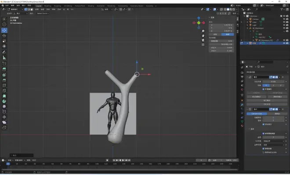290x175 pixels.
Task: Collapse the SK_Mannequin tree item
Action: click(x=247, y=28)
